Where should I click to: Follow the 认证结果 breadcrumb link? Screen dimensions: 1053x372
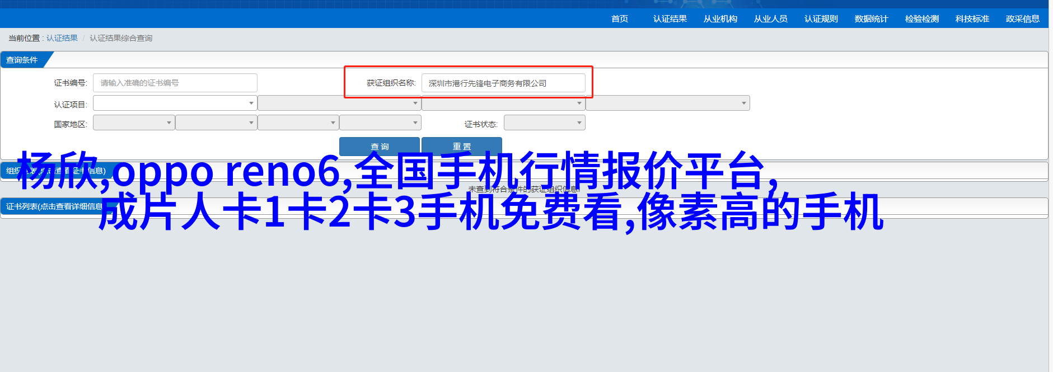click(62, 38)
